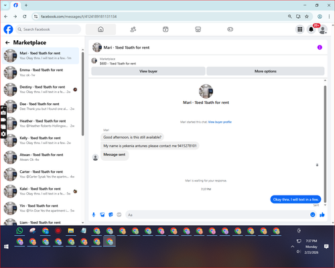Click the Facebook logo

pyautogui.click(x=9, y=29)
